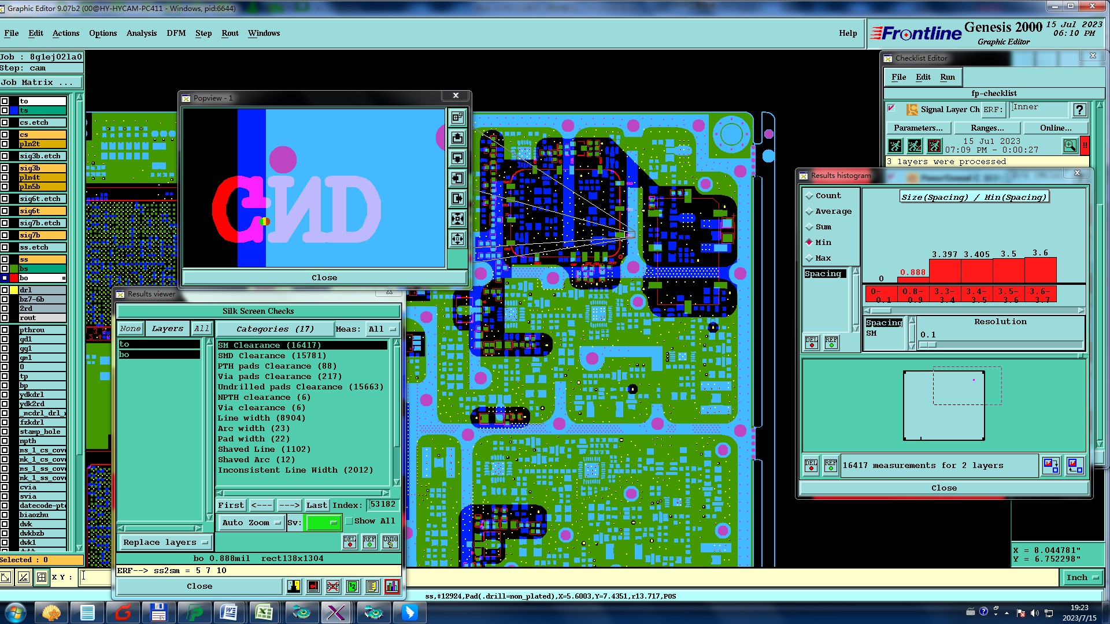Click the magnifier results icon in Checklist Editor
The width and height of the screenshot is (1110, 624).
coord(1070,146)
